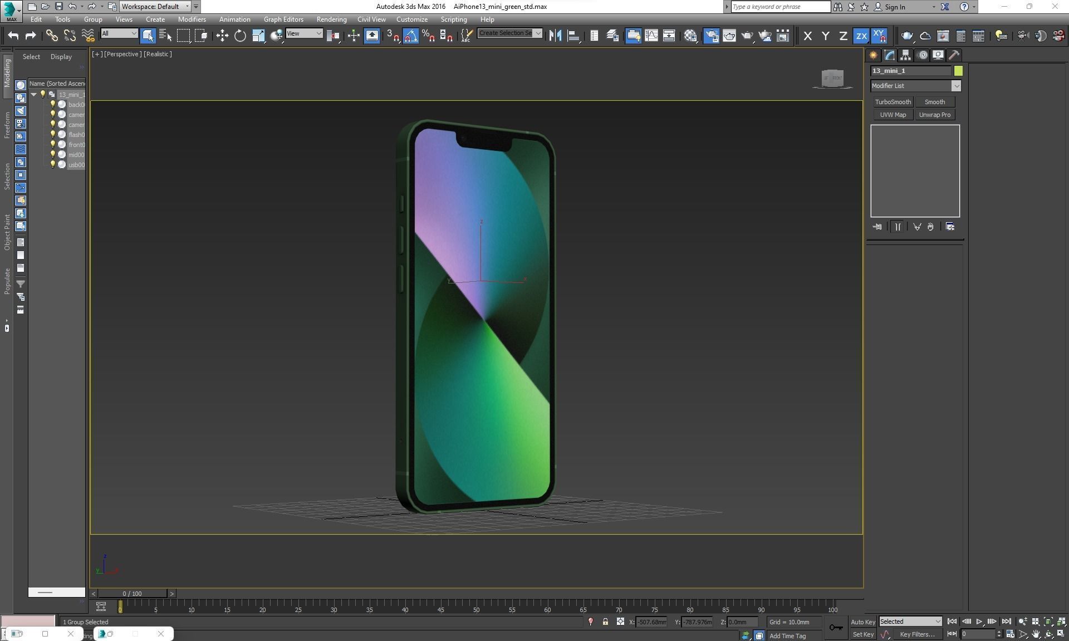Toggle Display Geometry filter in Scene Explorer
The image size is (1069, 641).
coord(21,85)
